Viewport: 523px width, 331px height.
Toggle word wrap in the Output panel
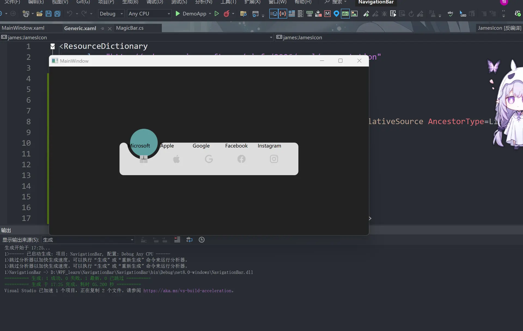coord(189,240)
